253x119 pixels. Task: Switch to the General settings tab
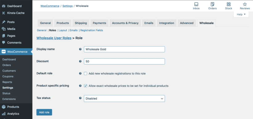pyautogui.click(x=45, y=23)
